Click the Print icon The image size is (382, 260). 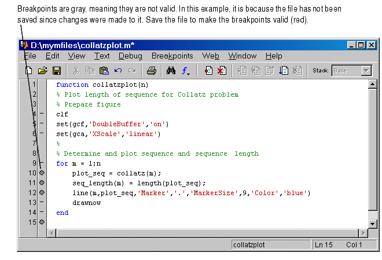click(151, 71)
